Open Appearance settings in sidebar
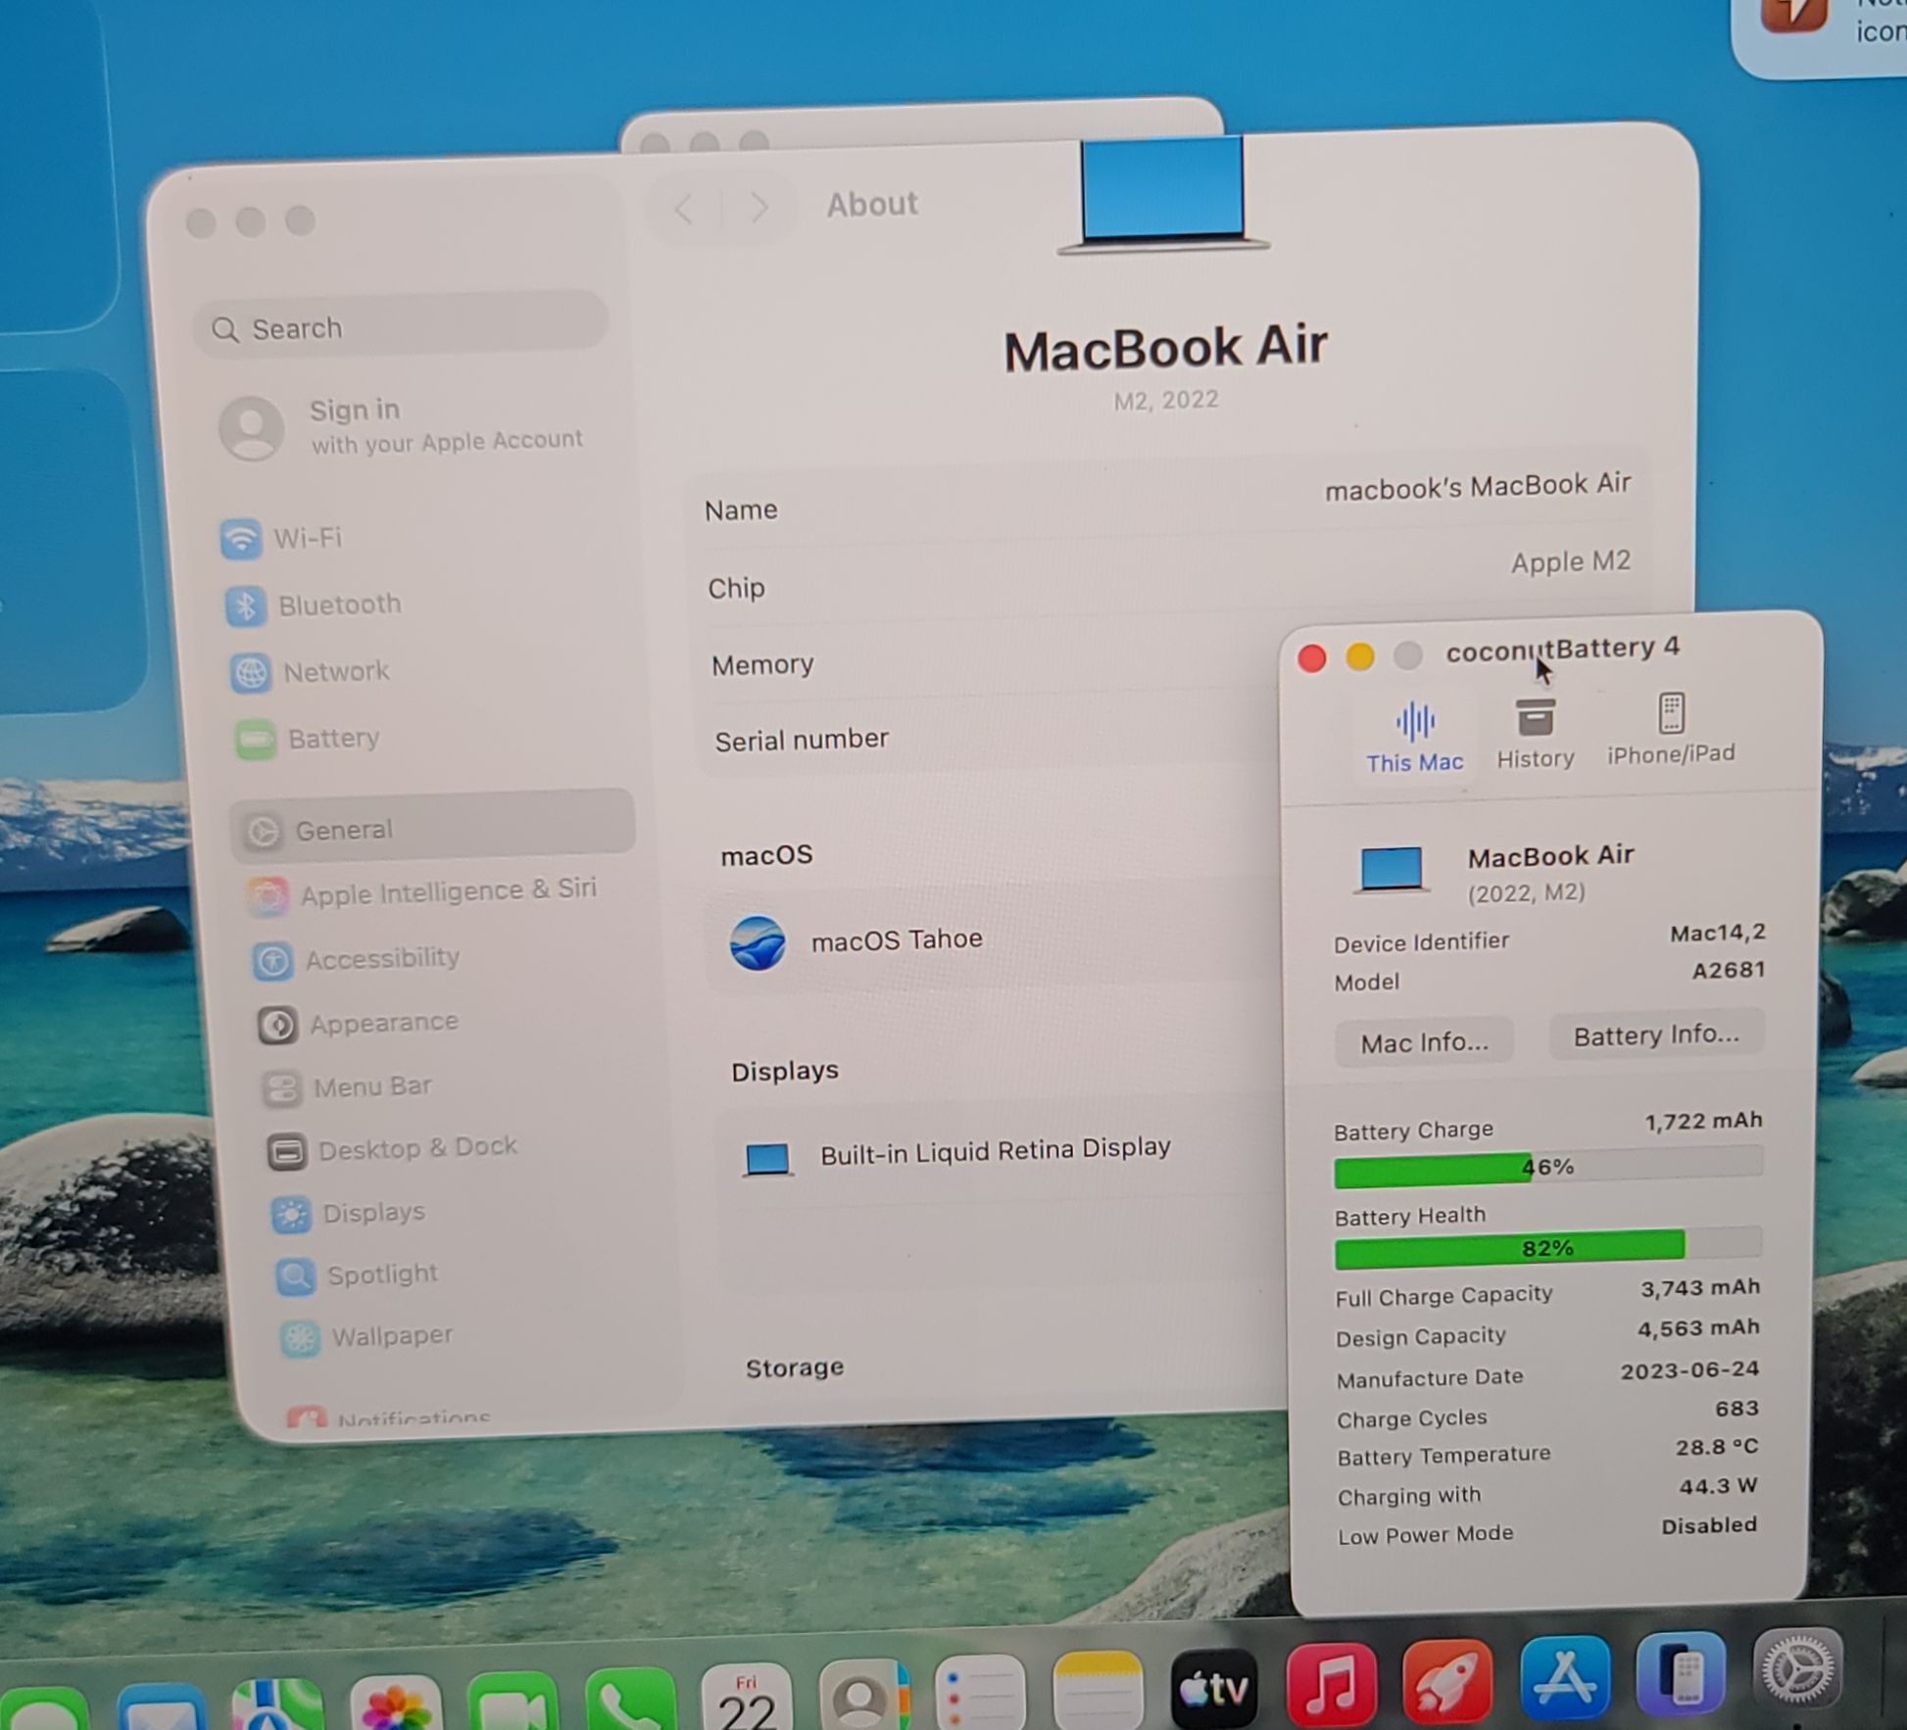Viewport: 1907px width, 1730px height. click(359, 1023)
